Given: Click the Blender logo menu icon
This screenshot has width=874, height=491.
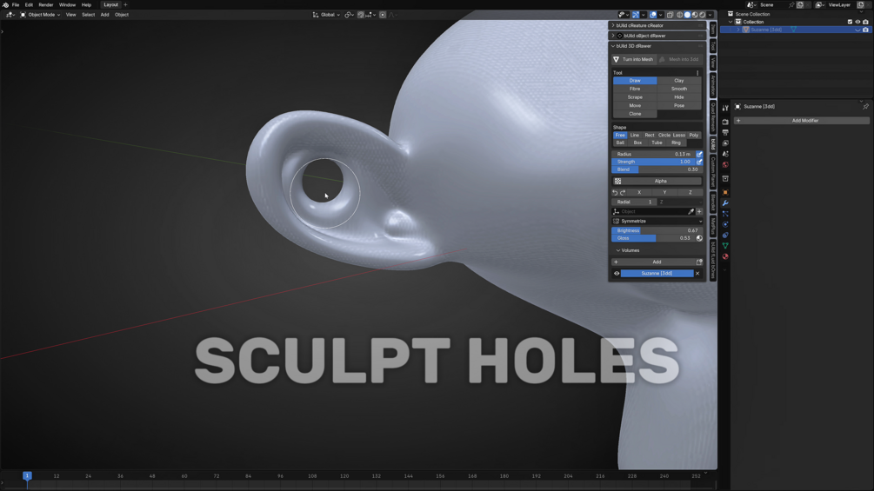Looking at the screenshot, I should pos(5,4).
